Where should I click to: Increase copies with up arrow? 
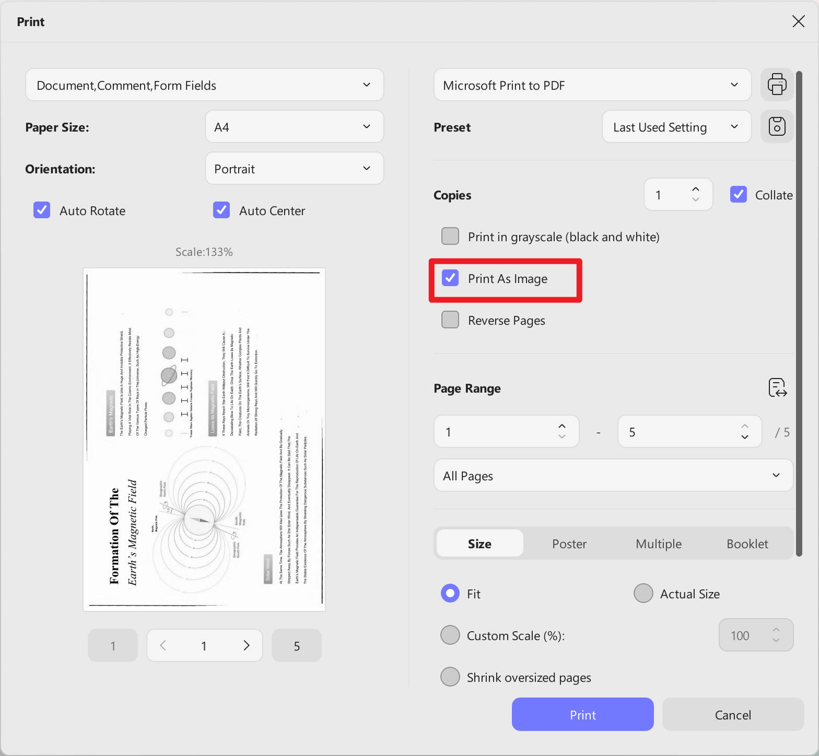(x=695, y=189)
